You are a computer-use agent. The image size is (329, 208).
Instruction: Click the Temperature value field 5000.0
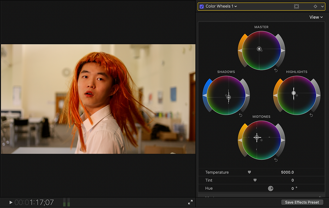coord(287,172)
